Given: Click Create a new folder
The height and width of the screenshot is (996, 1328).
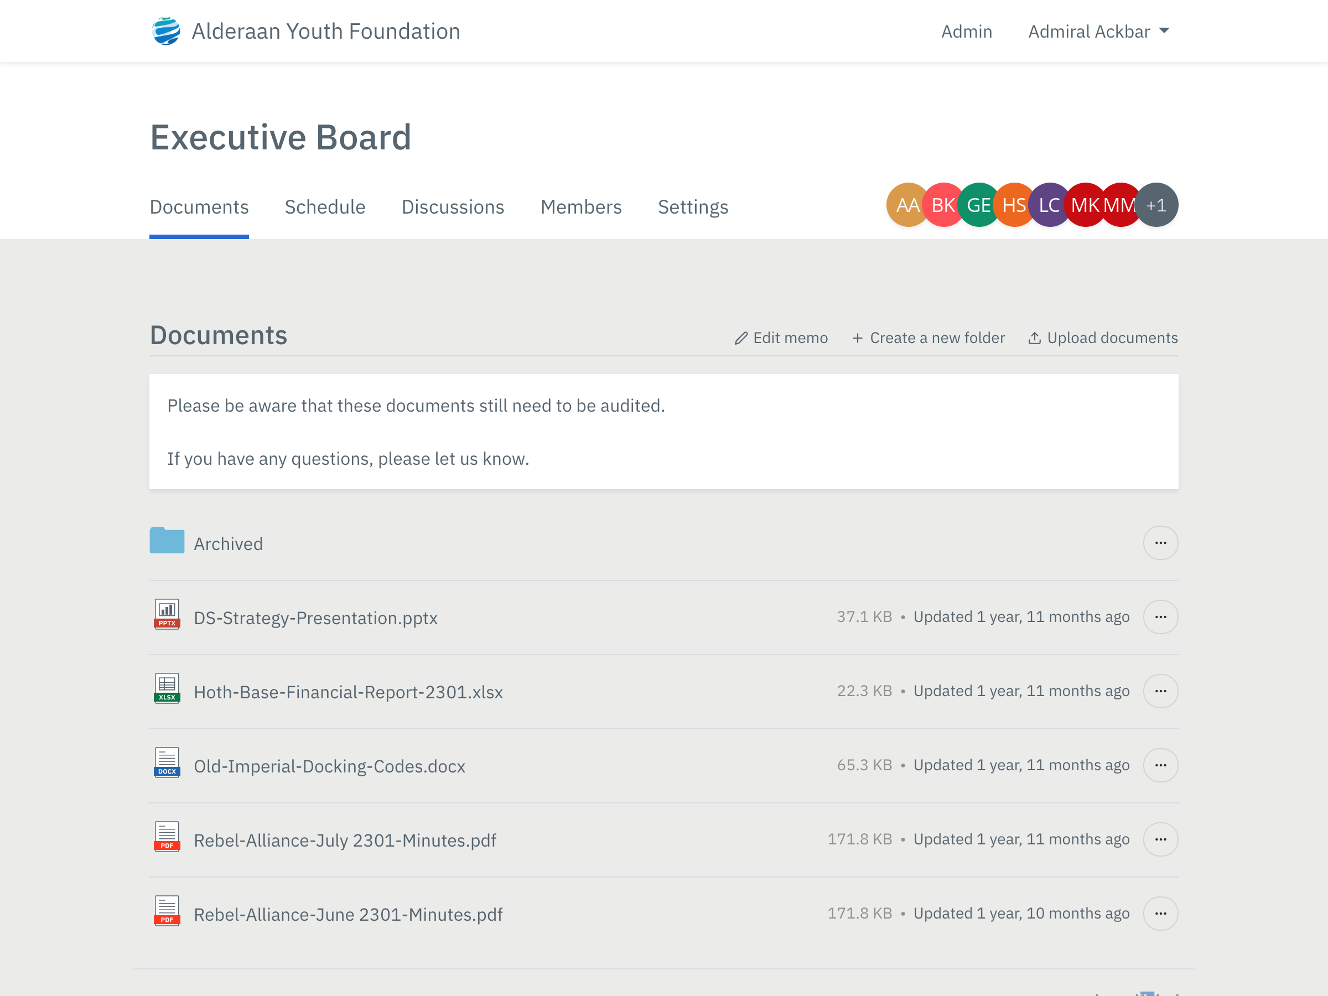Looking at the screenshot, I should coord(928,338).
